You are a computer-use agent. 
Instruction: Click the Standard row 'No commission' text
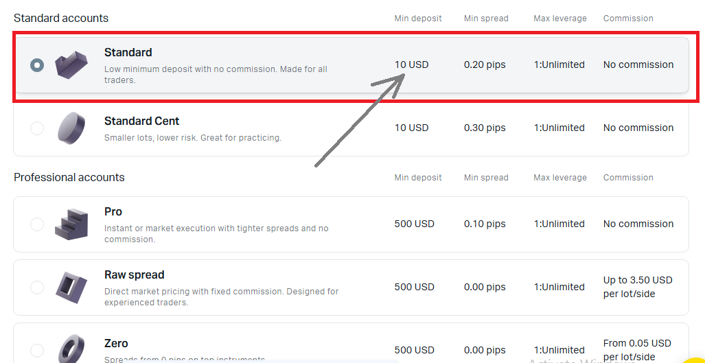638,65
